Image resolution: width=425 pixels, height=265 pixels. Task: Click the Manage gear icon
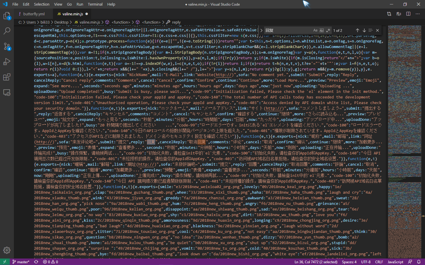pyautogui.click(x=7, y=250)
